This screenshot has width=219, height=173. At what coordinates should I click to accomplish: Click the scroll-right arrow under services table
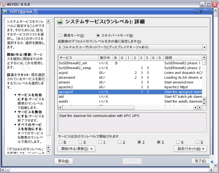click(x=200, y=108)
